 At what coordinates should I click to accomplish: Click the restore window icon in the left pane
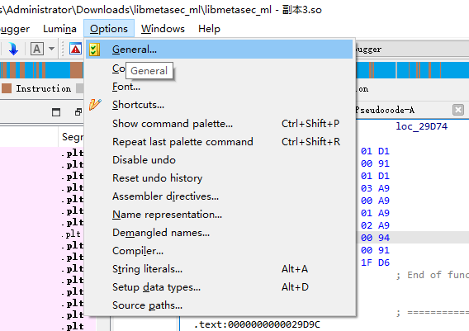[78, 112]
